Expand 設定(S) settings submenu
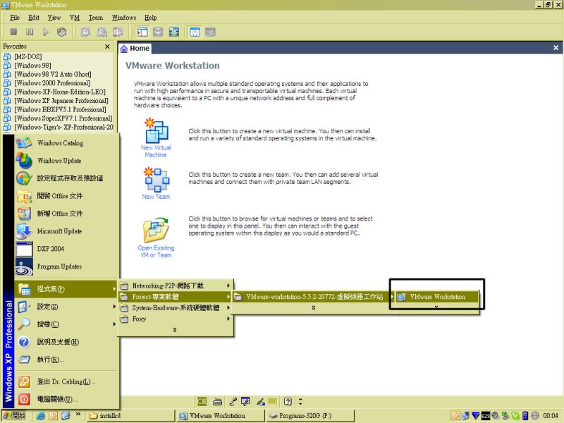The image size is (564, 423). tap(66, 307)
